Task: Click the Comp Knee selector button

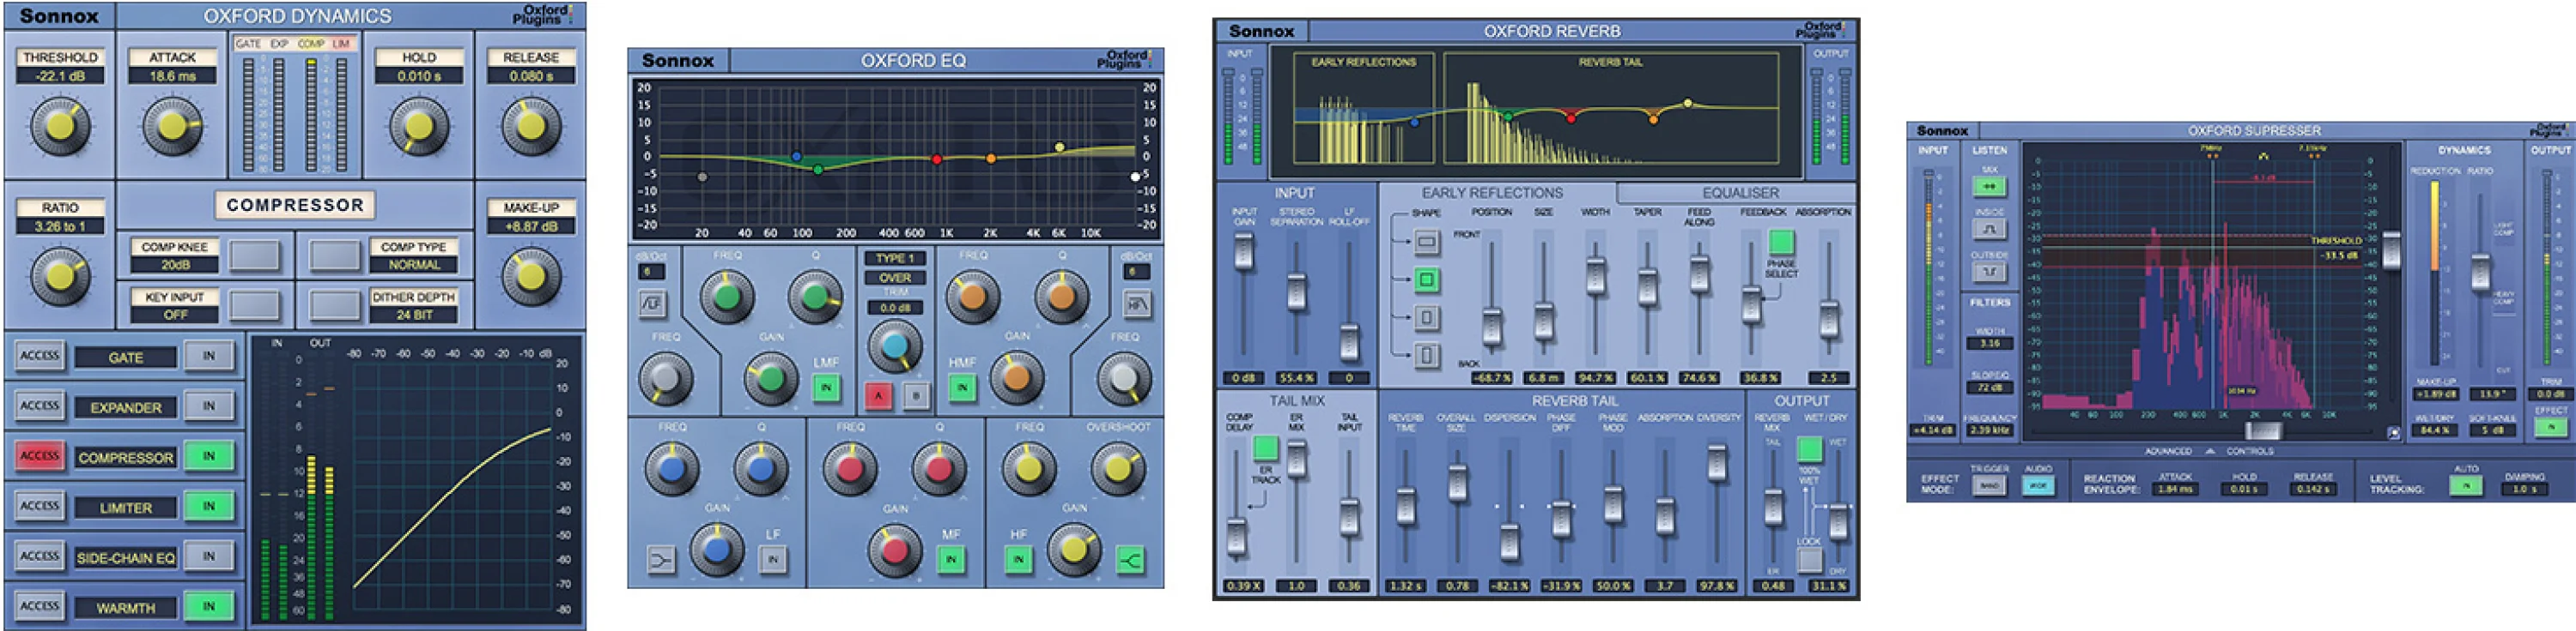Action: [254, 255]
